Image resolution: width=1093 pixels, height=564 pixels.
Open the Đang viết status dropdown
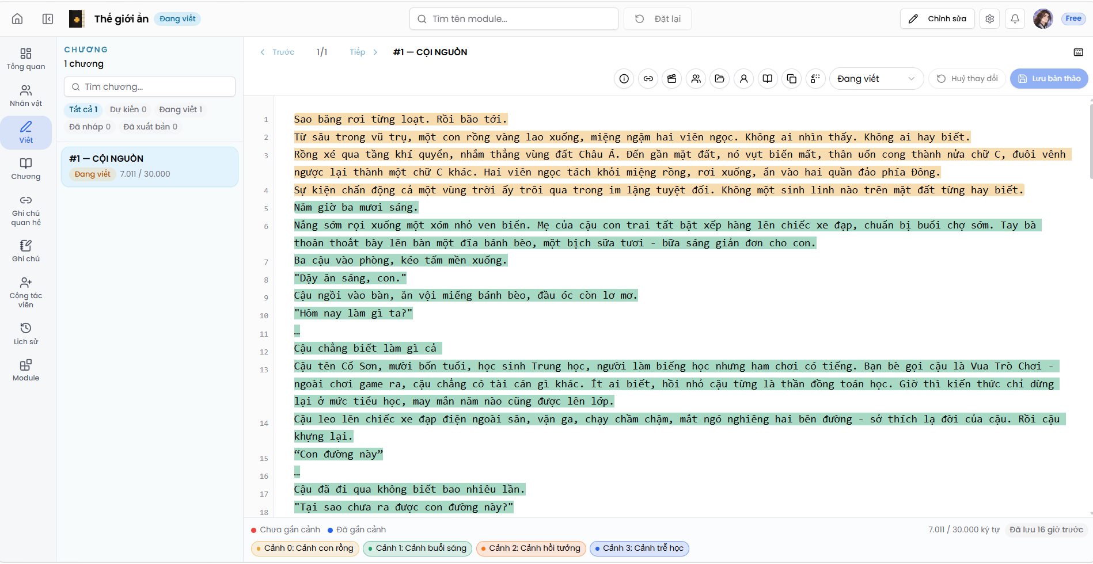pos(876,79)
